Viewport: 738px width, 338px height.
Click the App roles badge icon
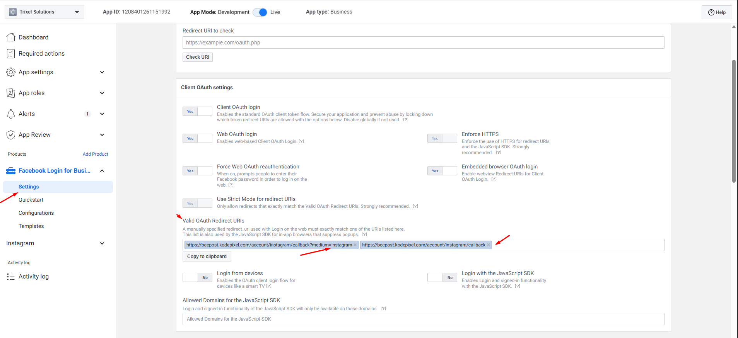pyautogui.click(x=11, y=93)
